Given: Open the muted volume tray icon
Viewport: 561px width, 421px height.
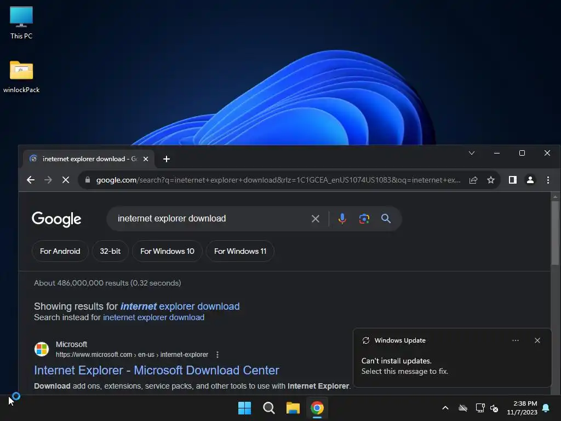Looking at the screenshot, I should [x=494, y=408].
